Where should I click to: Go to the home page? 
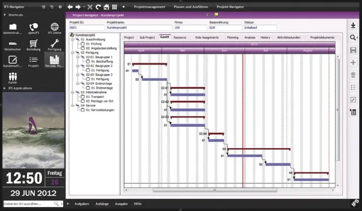pos(106,7)
